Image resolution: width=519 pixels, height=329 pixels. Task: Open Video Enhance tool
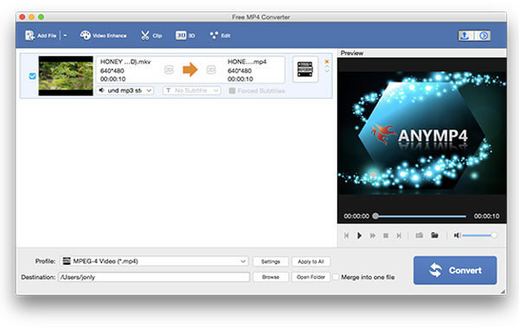tap(103, 35)
